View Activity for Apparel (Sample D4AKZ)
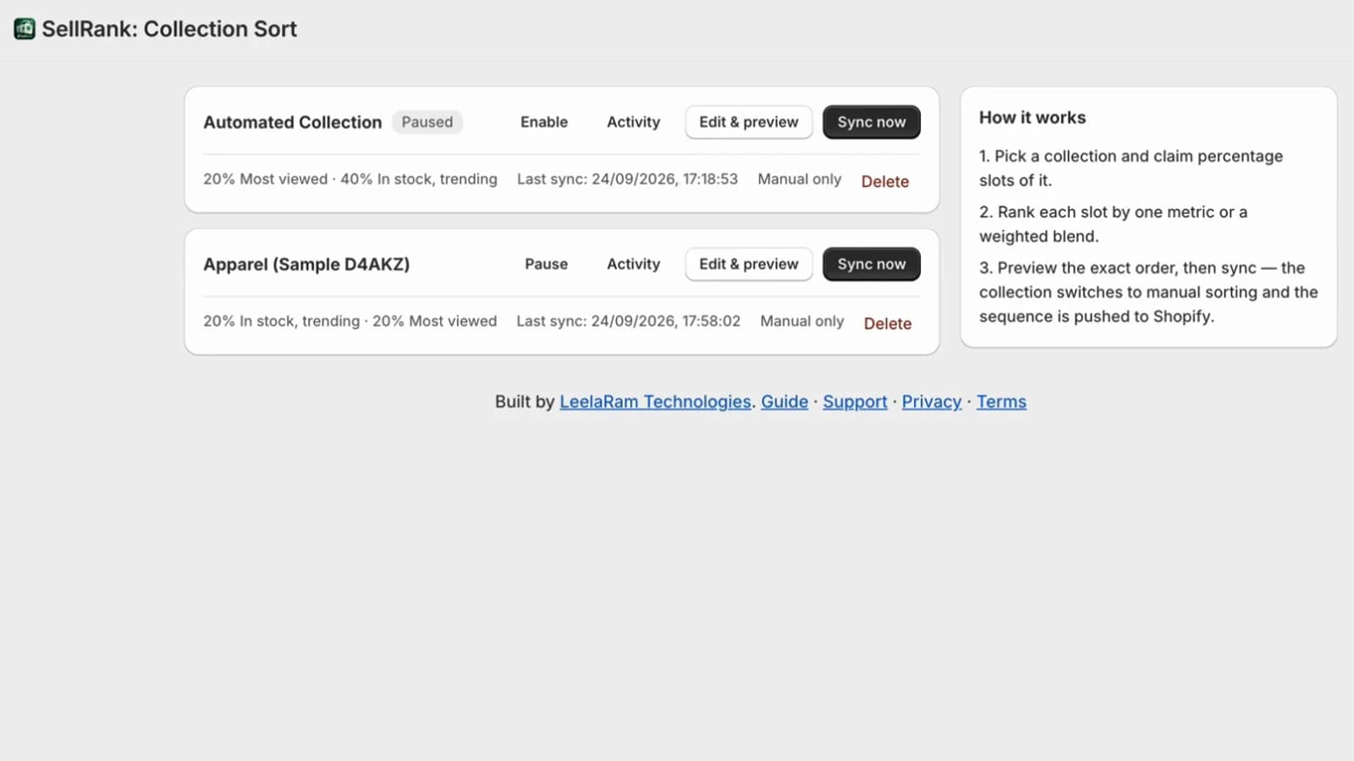 (x=633, y=264)
